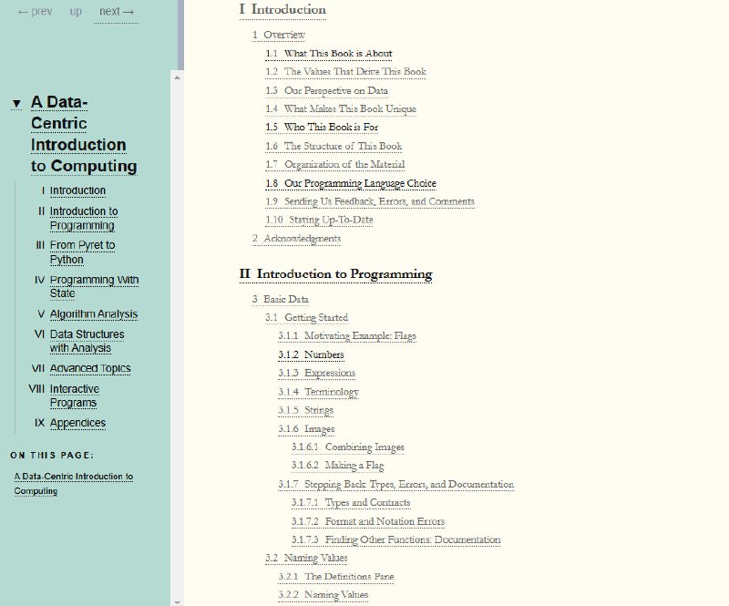Open chapter 3 Basic Data
This screenshot has height=606, width=729.
281,299
